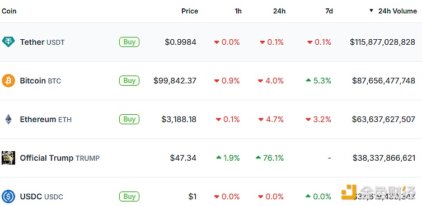422x206 pixels.
Task: Buy Ethereum using its Buy button
Action: click(x=129, y=119)
